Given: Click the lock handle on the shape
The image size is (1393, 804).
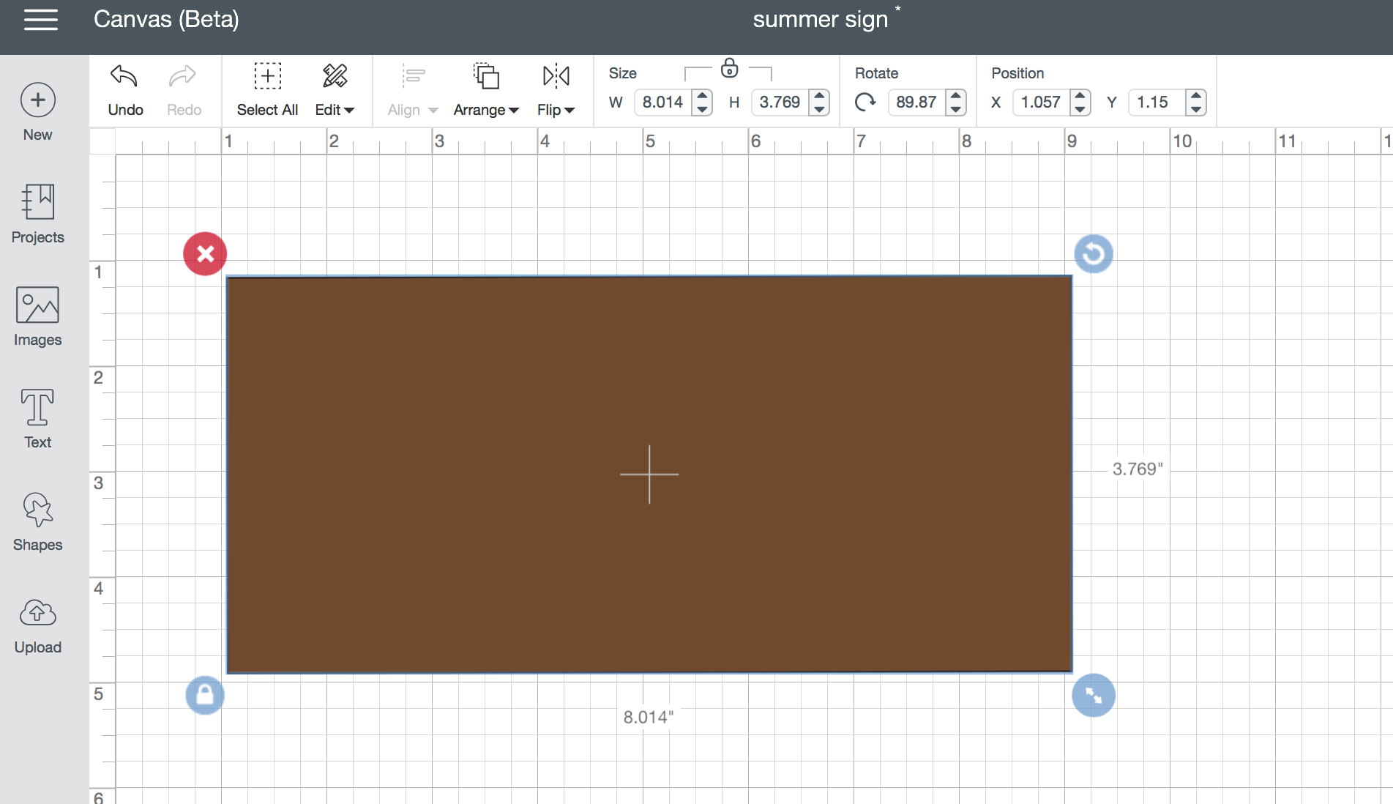Looking at the screenshot, I should tap(205, 695).
